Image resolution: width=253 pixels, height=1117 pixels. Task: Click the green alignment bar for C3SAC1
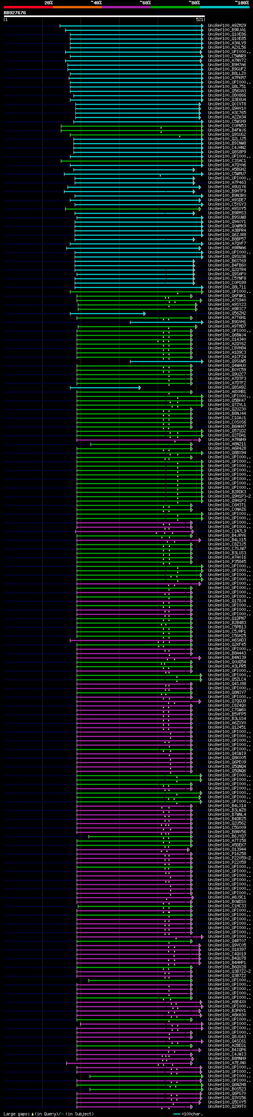tap(132, 160)
